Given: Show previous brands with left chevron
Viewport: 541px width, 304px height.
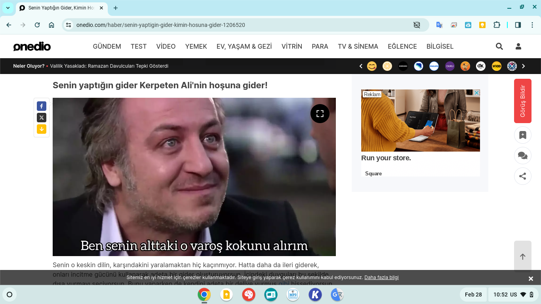Looking at the screenshot, I should click(x=361, y=66).
